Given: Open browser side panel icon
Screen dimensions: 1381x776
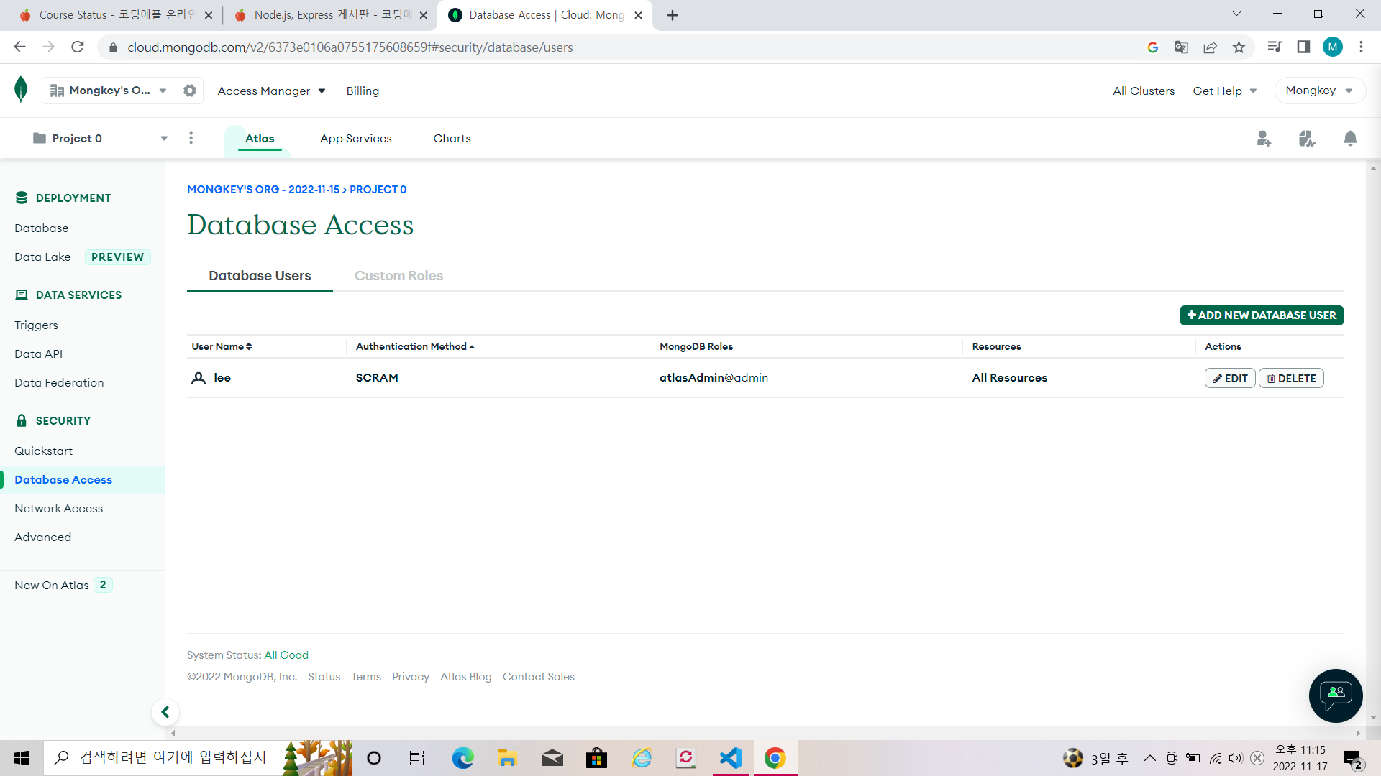Looking at the screenshot, I should coord(1303,47).
